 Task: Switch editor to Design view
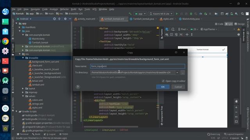pyautogui.click(x=239, y=24)
